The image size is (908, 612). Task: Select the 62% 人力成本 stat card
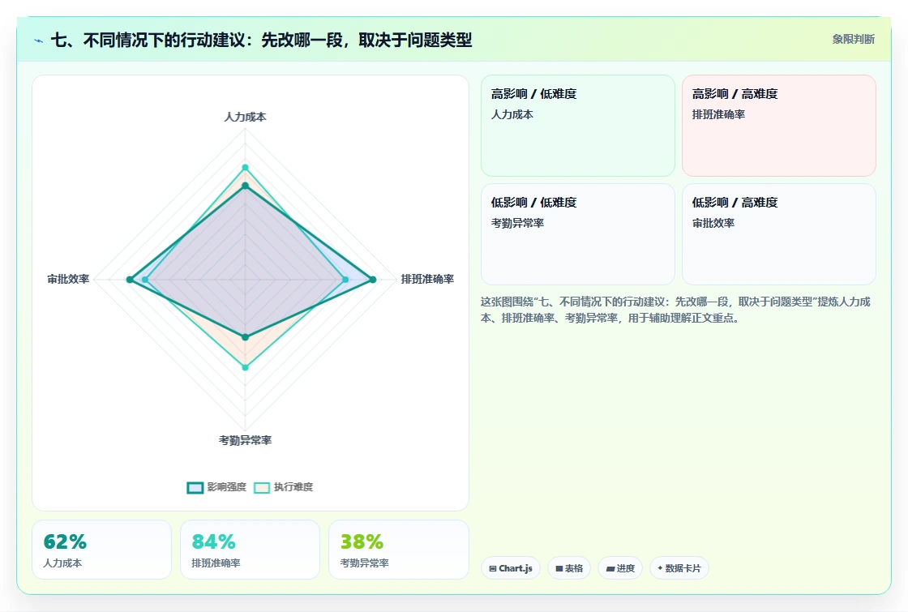click(x=102, y=550)
